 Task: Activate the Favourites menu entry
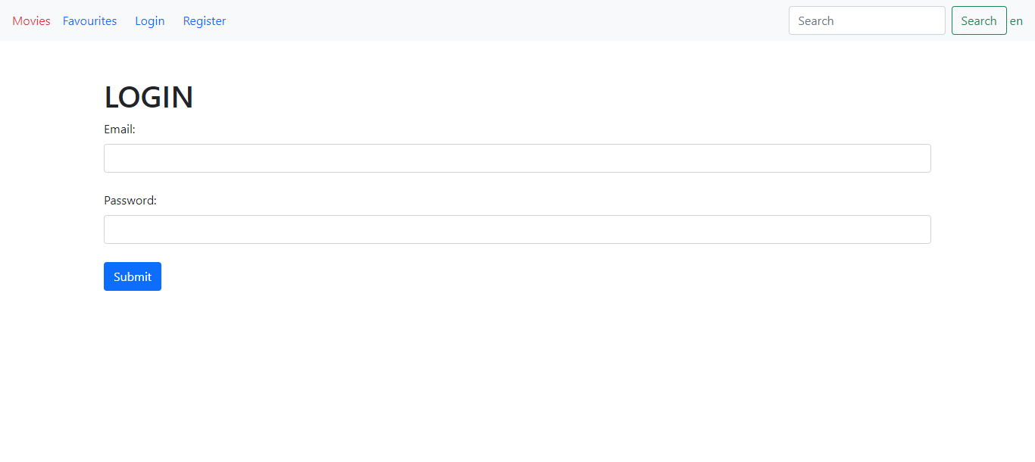click(x=89, y=20)
